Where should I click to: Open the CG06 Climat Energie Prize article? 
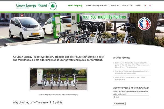(130, 78)
